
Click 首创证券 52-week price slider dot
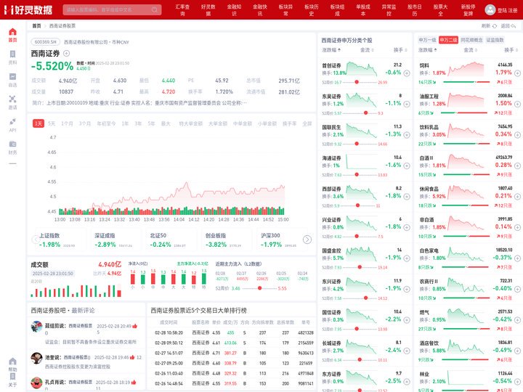click(357, 82)
